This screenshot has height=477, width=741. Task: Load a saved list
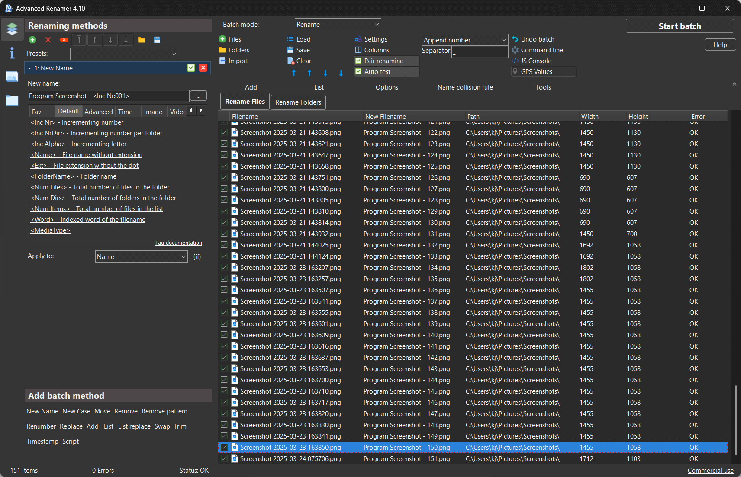299,39
